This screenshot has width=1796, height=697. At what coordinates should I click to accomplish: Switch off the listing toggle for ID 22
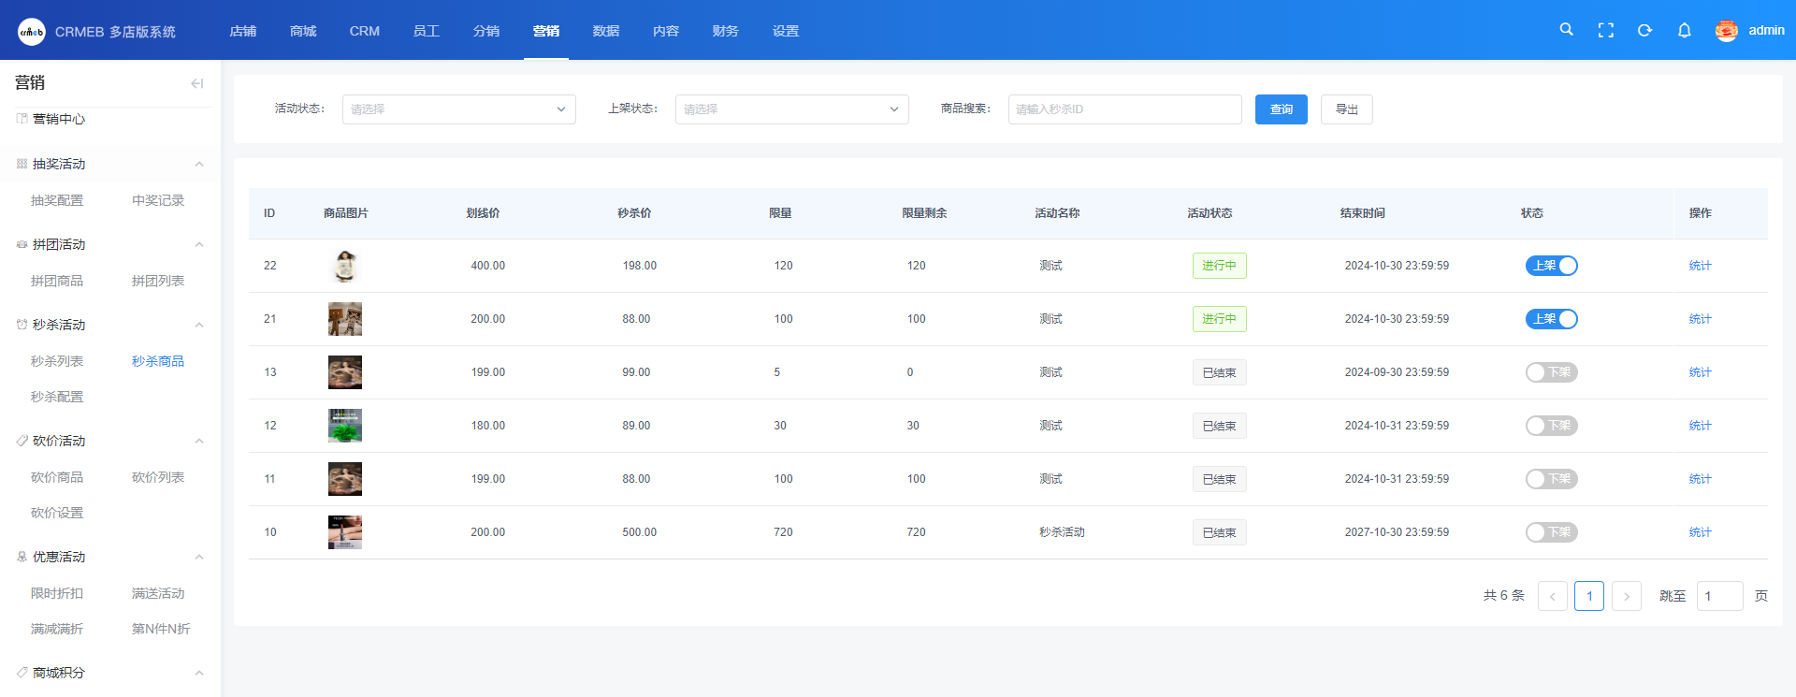(x=1551, y=266)
